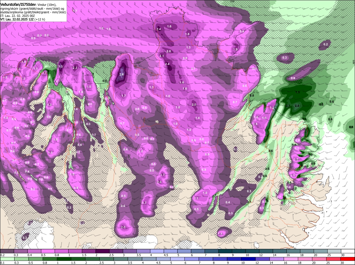Screen dimensions: 355x265
Task: Click the snow legend swatch between 3 and 3.5
Action: pyautogui.click(x=129, y=251)
